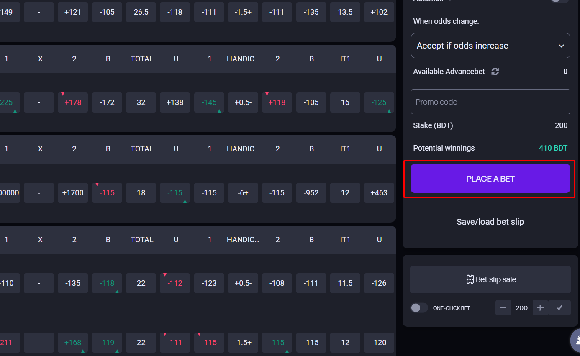This screenshot has width=580, height=356.
Task: Click the 'When odds change:' label
Action: click(x=446, y=21)
